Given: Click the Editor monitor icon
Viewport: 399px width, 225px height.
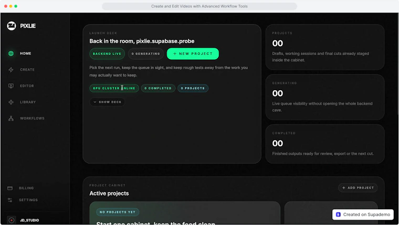Looking at the screenshot, I should 11,86.
